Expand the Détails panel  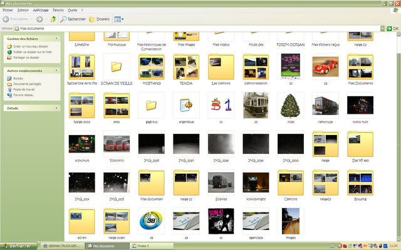click(56, 108)
